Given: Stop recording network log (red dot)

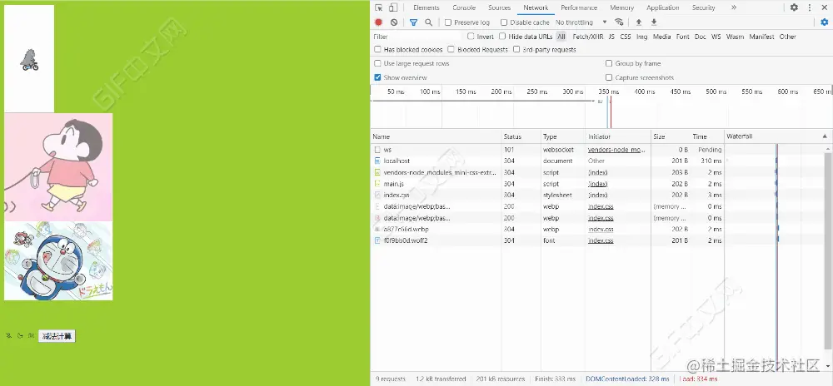Looking at the screenshot, I should (378, 22).
